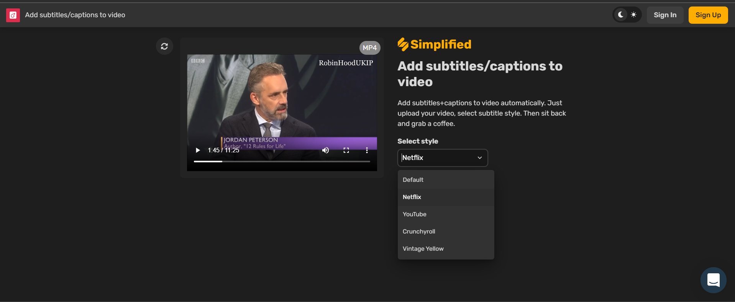The width and height of the screenshot is (735, 302).
Task: Click the refresh/reset video icon
Action: coord(164,46)
